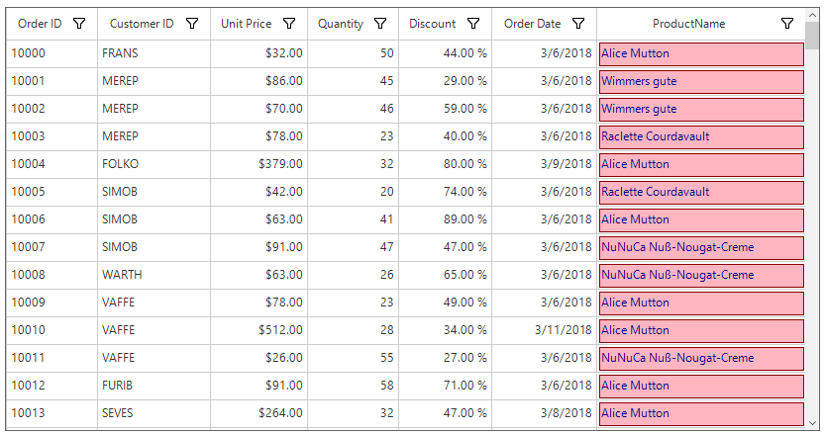Select order ID cell 10006
The height and width of the screenshot is (434, 824).
pyautogui.click(x=51, y=219)
